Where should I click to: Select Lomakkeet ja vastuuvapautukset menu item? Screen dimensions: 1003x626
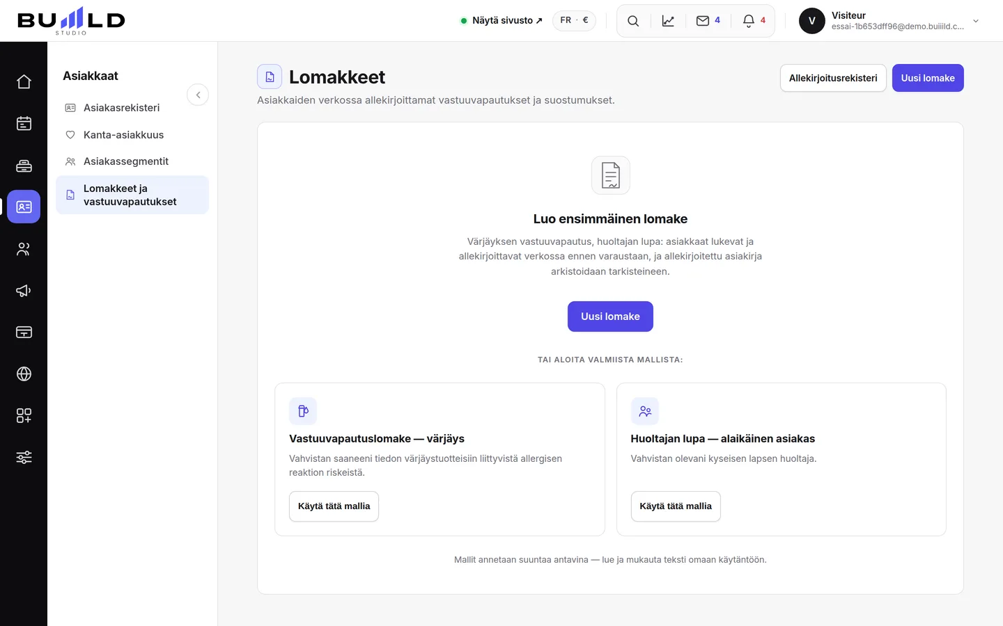coord(132,195)
